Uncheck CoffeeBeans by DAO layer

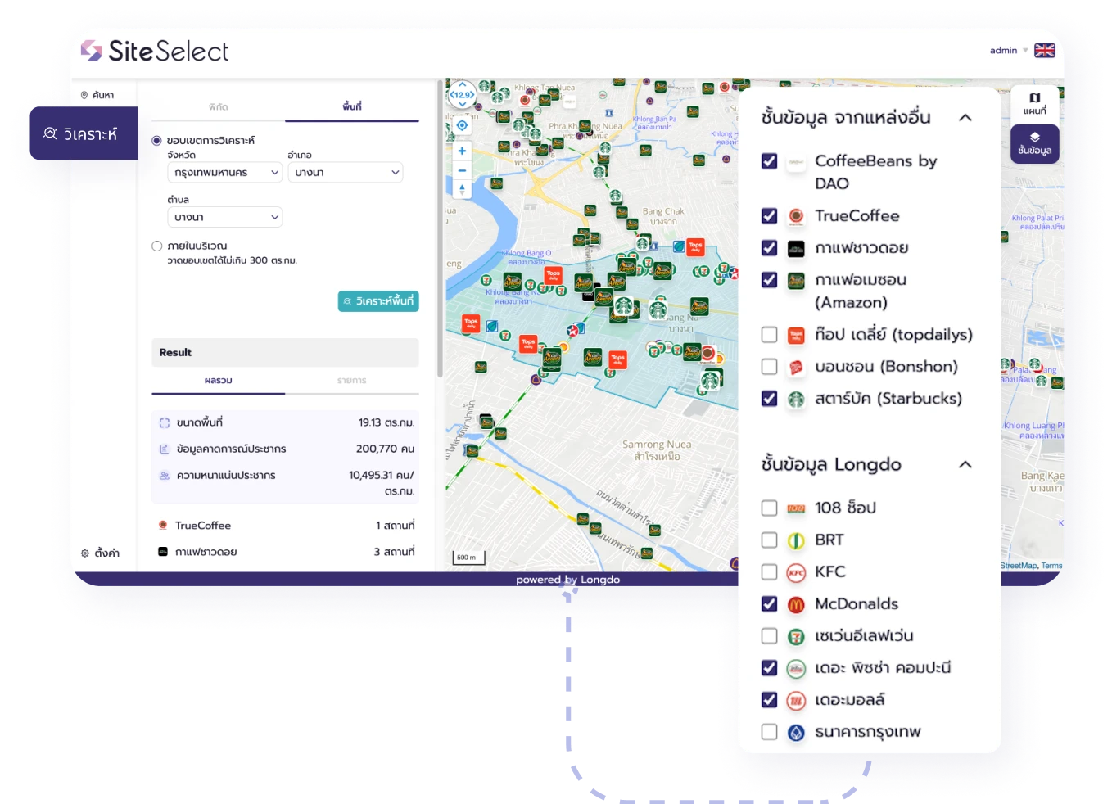point(769,161)
